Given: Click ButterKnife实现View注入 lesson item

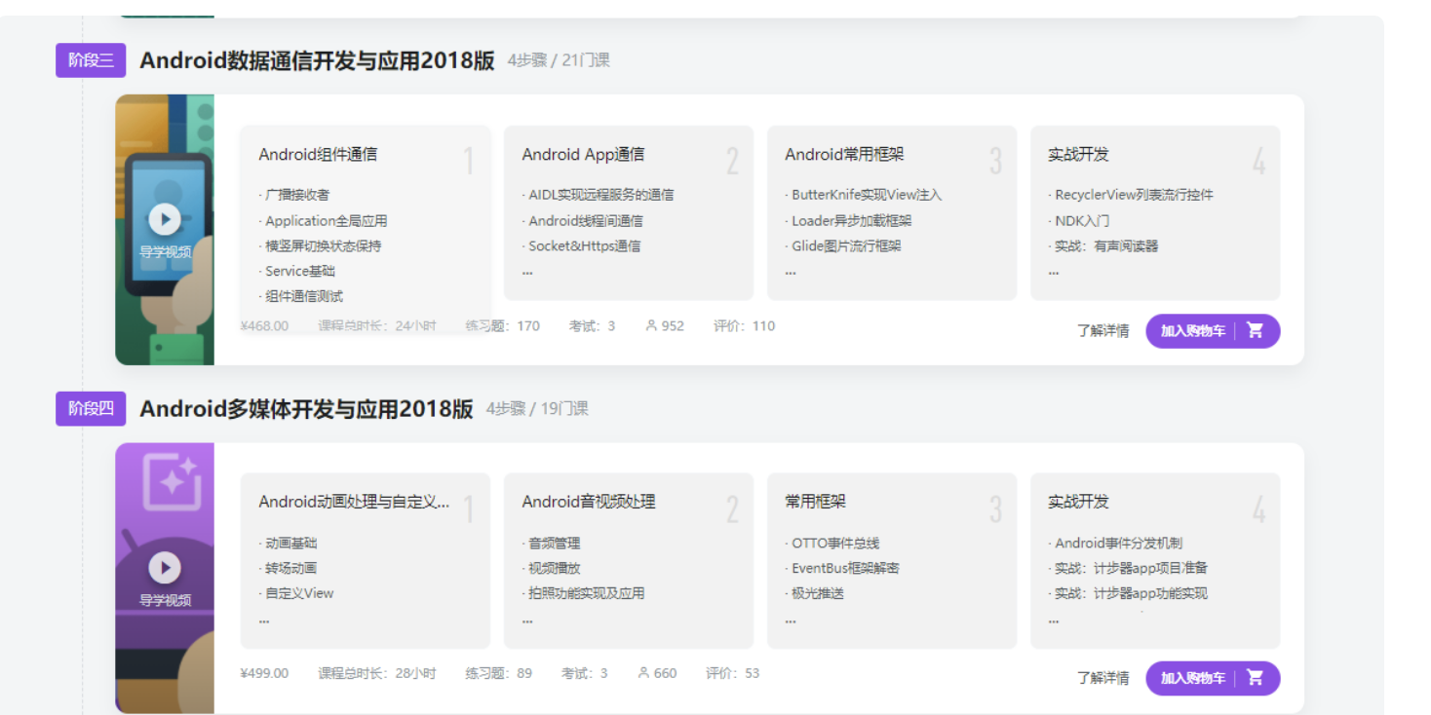Looking at the screenshot, I should (x=864, y=195).
